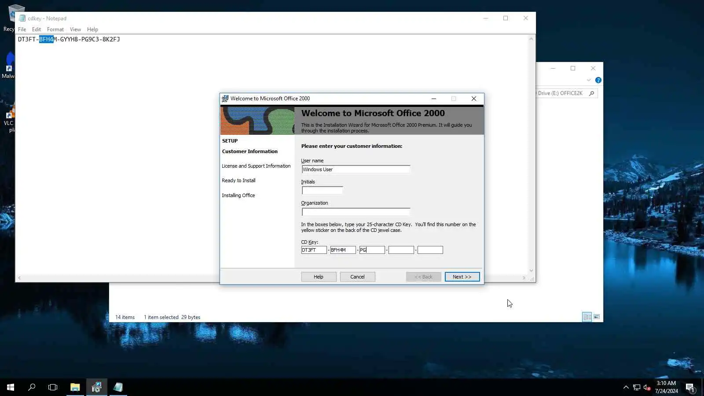The width and height of the screenshot is (704, 396).
Task: Click the Notepad vertical scrollbar up arrow
Action: click(531, 39)
